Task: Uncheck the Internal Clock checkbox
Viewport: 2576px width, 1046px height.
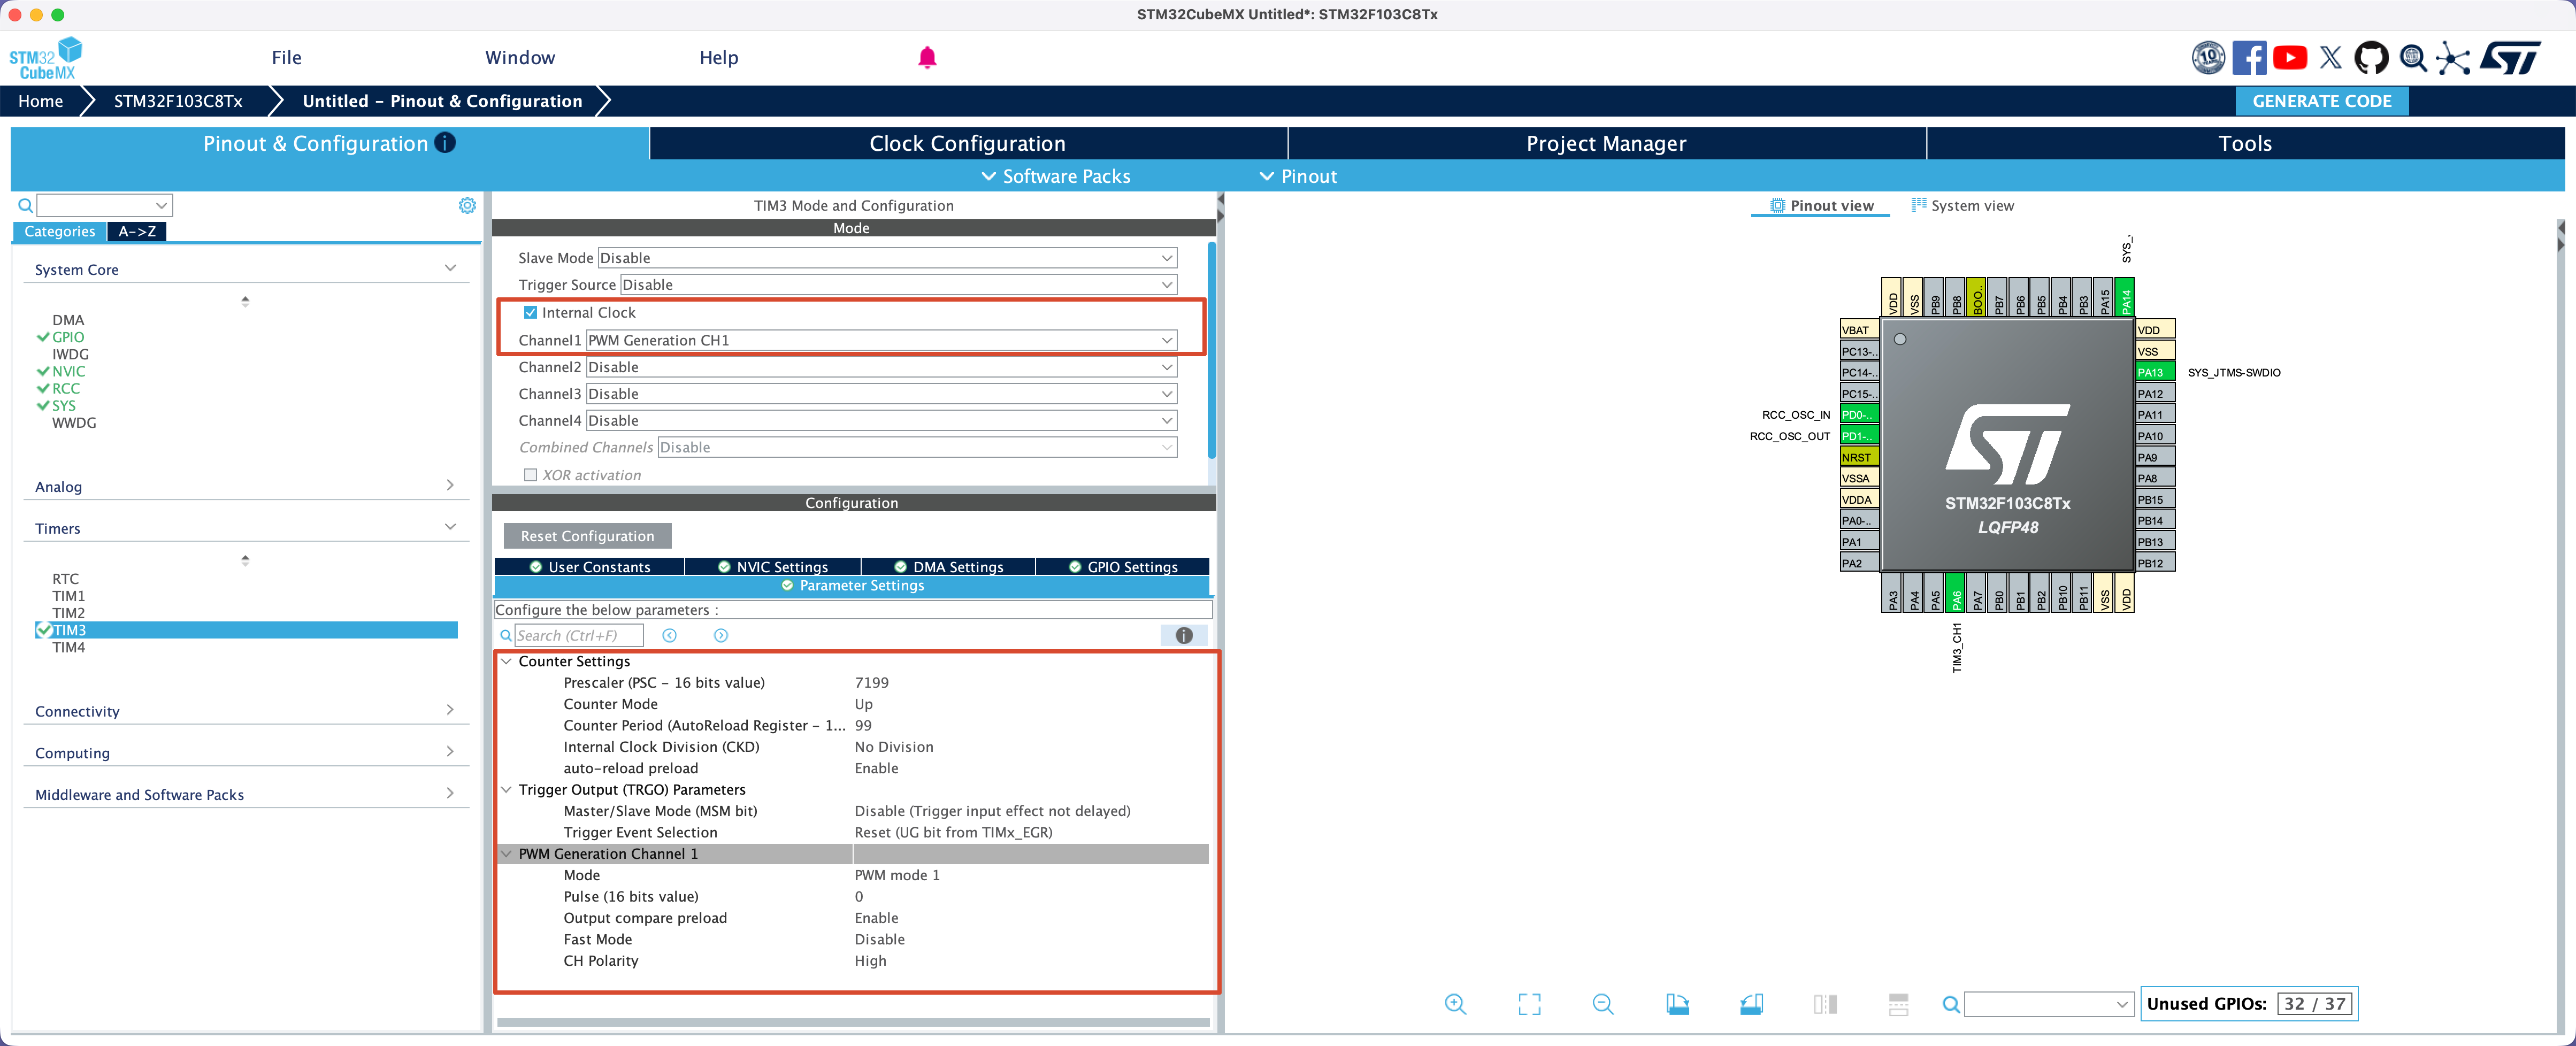Action: tap(531, 313)
